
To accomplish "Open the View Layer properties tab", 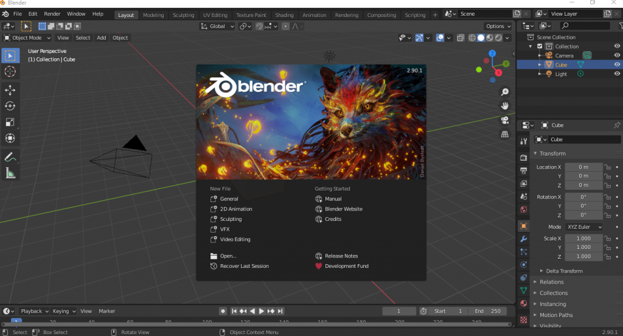I will click(x=524, y=184).
